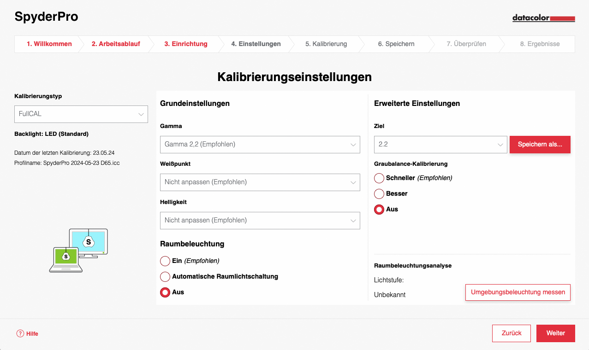Click the dual-monitor Spyder illustration
Screen dimensions: 589x350
78,251
